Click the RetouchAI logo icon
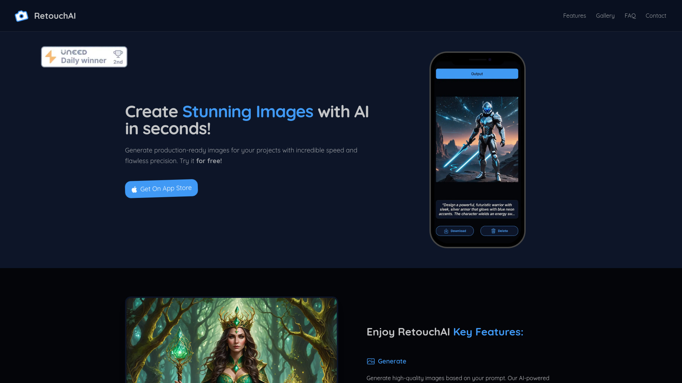The image size is (682, 383). (21, 16)
